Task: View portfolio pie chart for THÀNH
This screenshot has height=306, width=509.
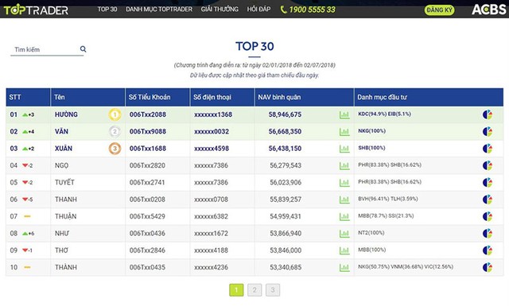Action: point(488,267)
